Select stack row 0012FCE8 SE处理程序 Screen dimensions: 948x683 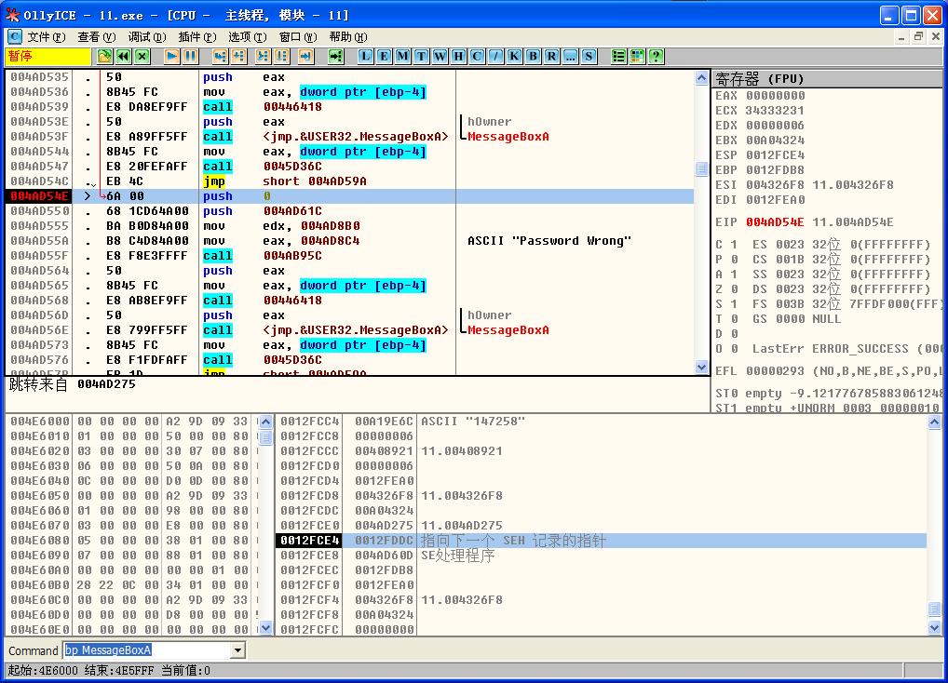(601, 555)
